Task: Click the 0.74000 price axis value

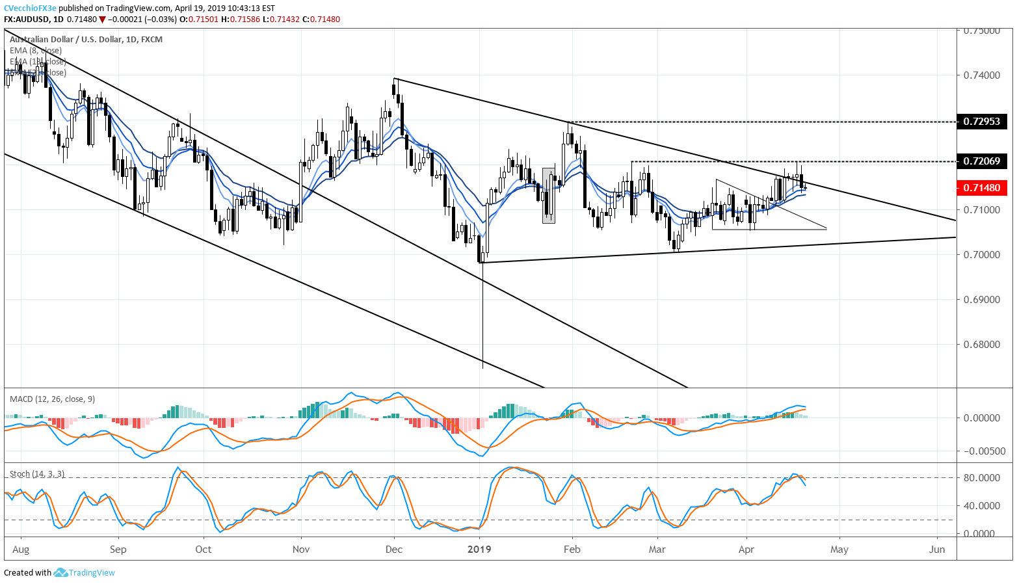Action: click(982, 75)
